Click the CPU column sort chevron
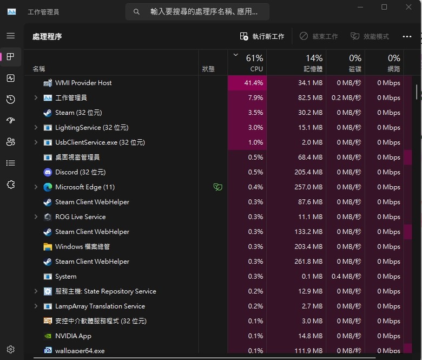Viewport: 422px width, 360px height. click(x=236, y=55)
